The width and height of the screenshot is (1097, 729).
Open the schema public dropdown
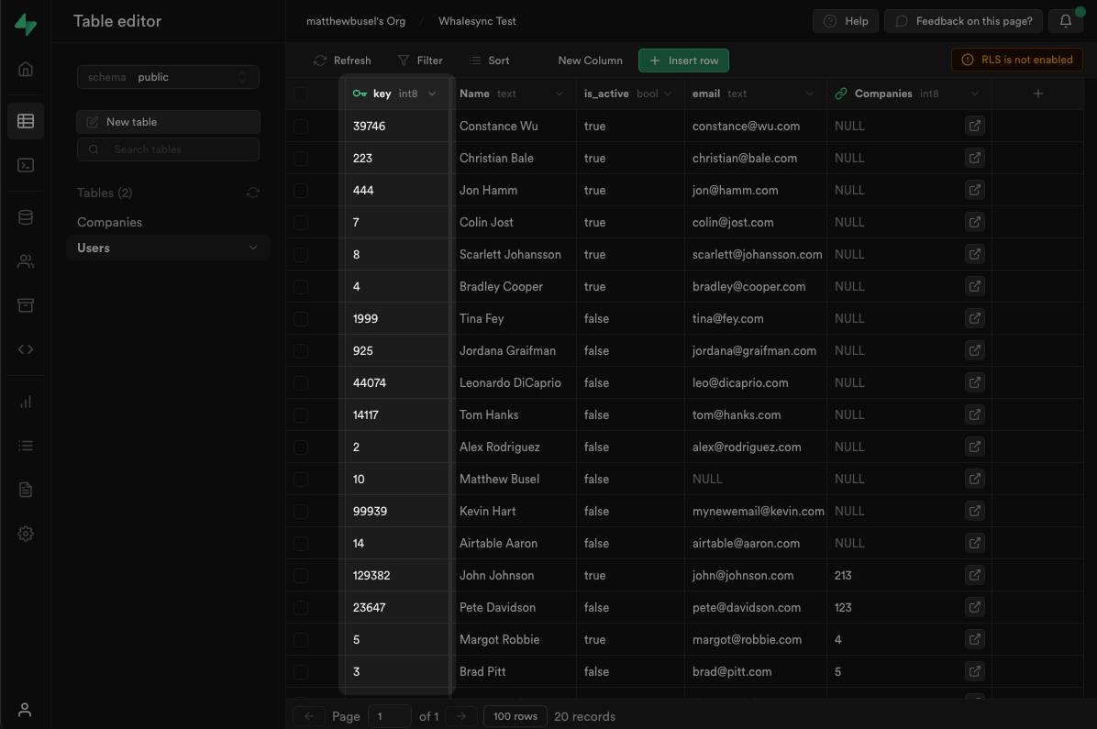(168, 77)
